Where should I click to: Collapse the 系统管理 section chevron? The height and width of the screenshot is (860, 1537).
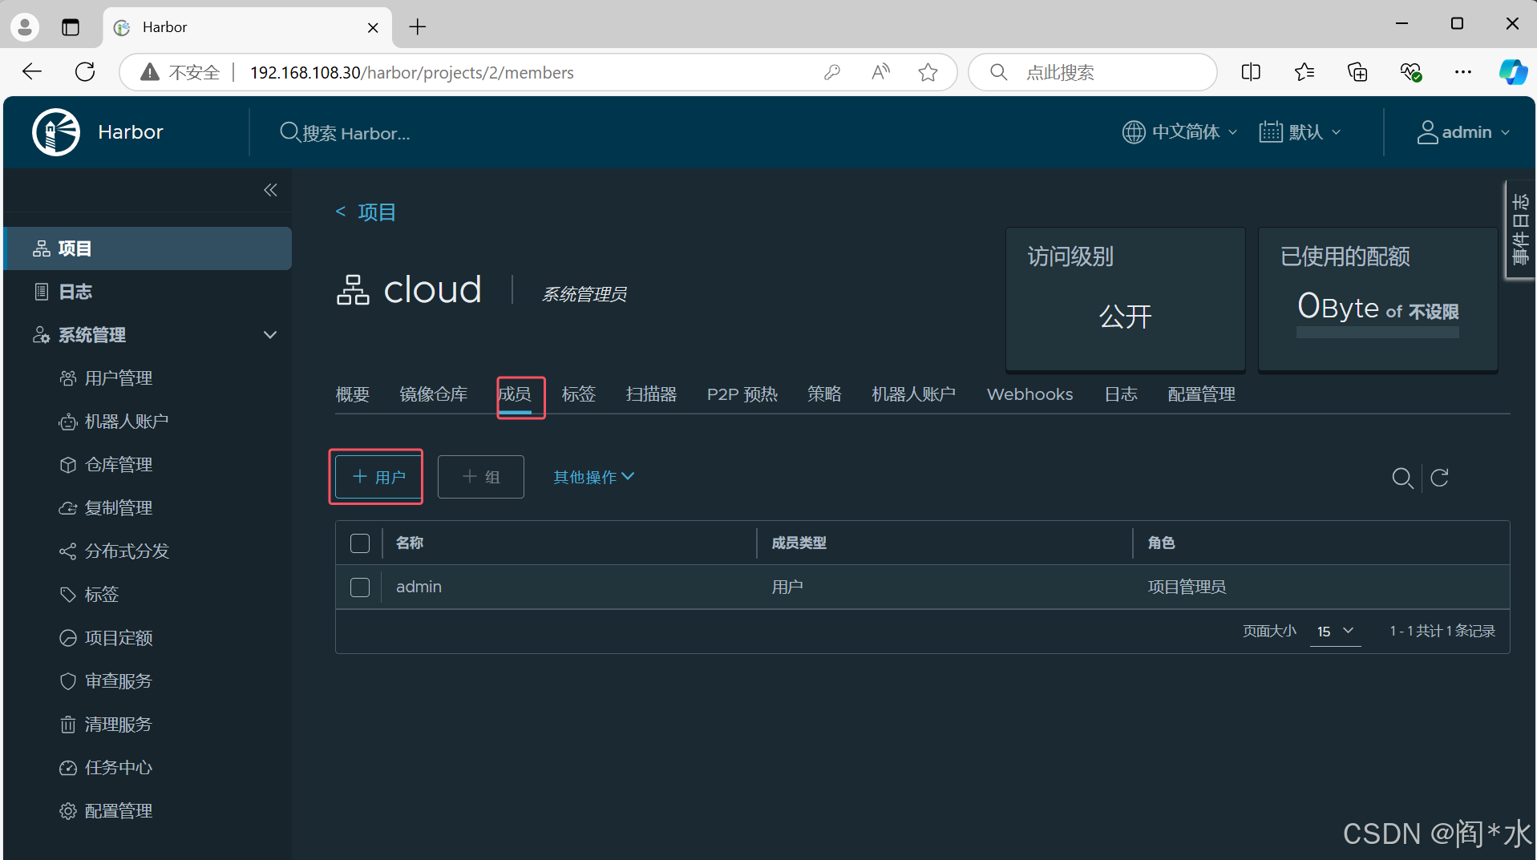pyautogui.click(x=270, y=335)
